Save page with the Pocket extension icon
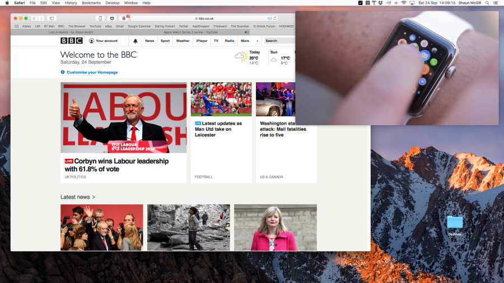Screen dimensions: 504x283 pos(112,18)
